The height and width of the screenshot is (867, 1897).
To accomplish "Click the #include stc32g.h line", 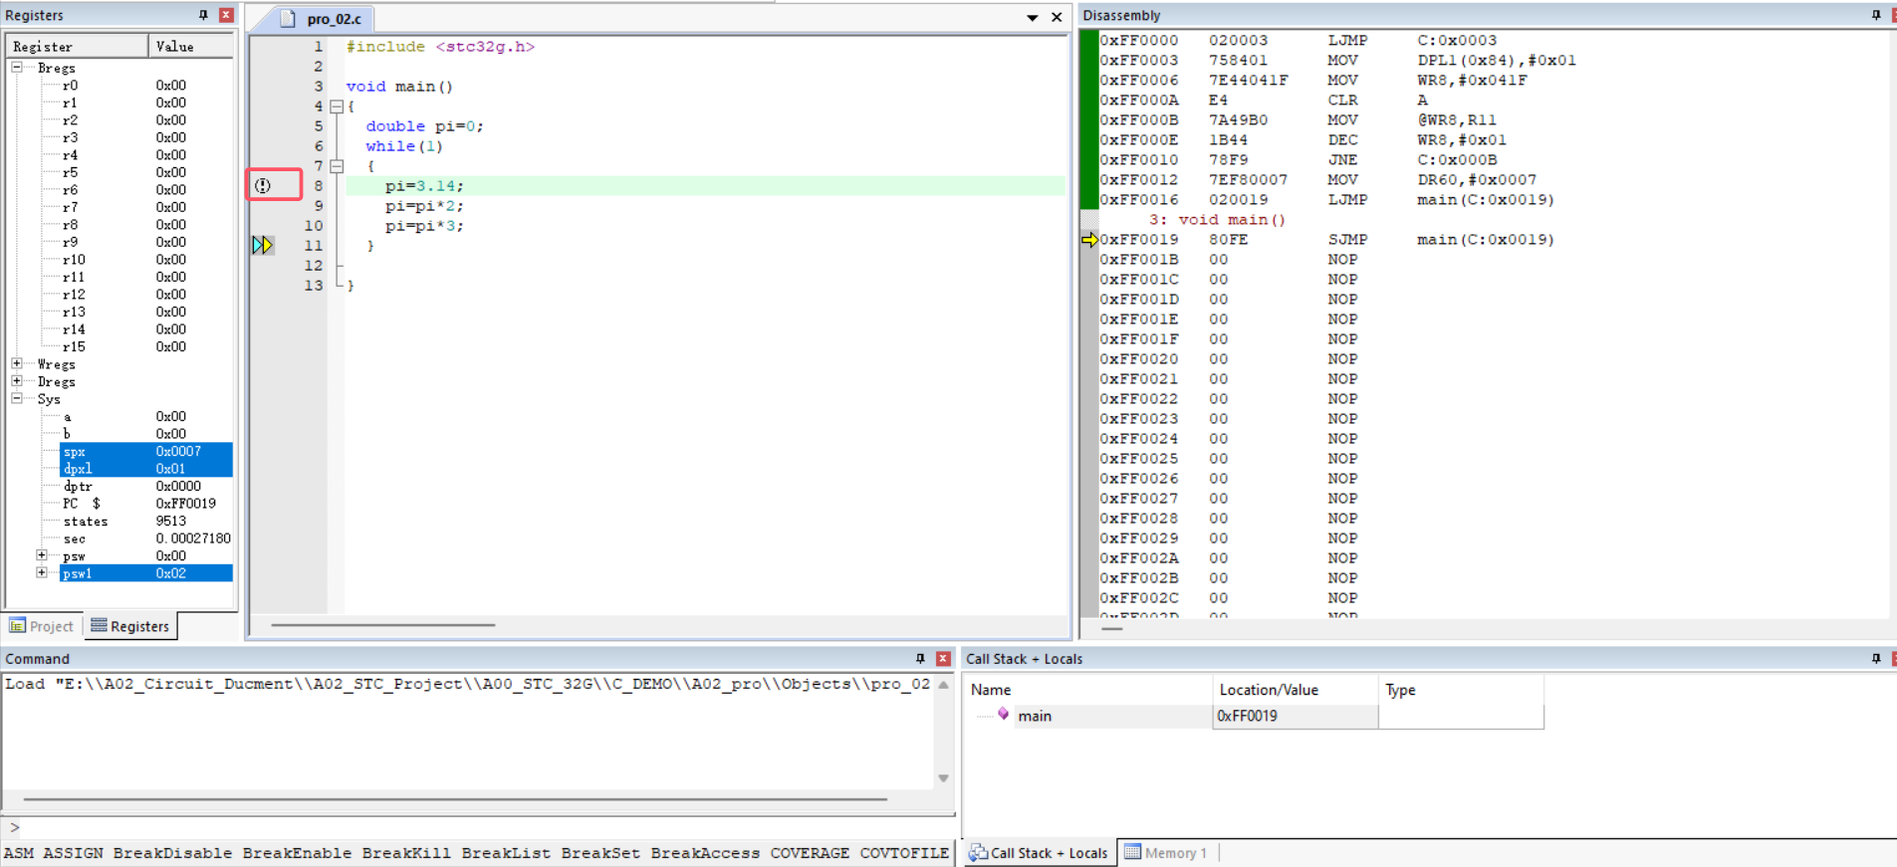I will [440, 47].
